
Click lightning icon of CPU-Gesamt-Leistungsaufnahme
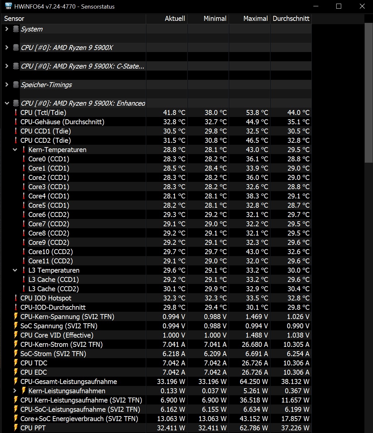(16, 381)
